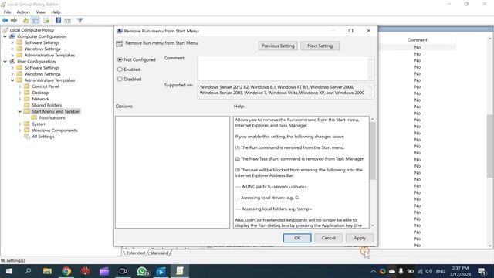The image size is (494, 278).
Task: Open the Help menu
Action: (56, 12)
